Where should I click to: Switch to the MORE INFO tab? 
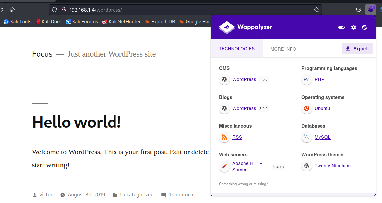point(283,49)
